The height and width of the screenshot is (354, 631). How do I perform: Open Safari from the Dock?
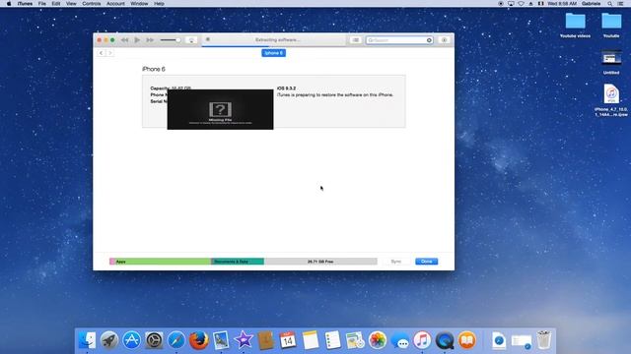(x=176, y=340)
